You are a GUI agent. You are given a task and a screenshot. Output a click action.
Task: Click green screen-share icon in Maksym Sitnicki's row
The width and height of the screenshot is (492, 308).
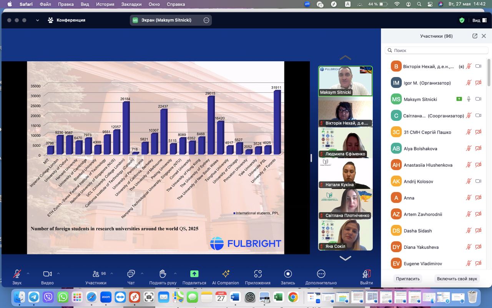(459, 99)
